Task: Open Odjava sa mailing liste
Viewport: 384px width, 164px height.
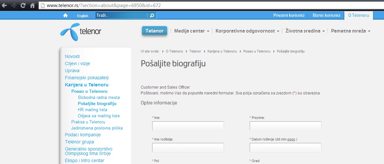Action: pyautogui.click(x=99, y=116)
